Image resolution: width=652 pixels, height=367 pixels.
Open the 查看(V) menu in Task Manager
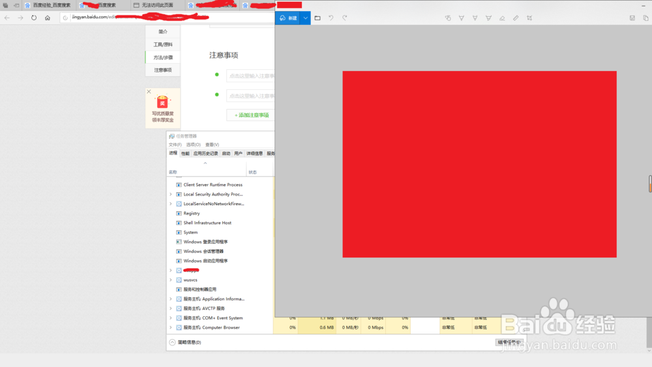[x=212, y=145]
